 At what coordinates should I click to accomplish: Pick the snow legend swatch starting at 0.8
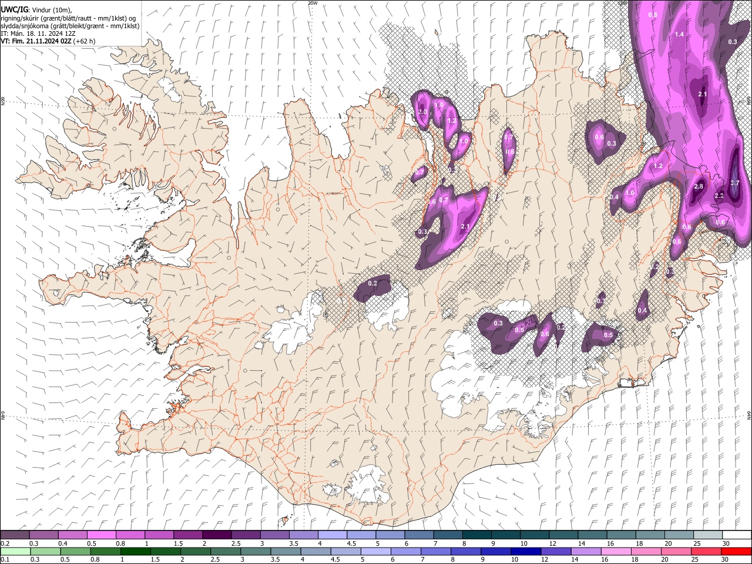130,535
